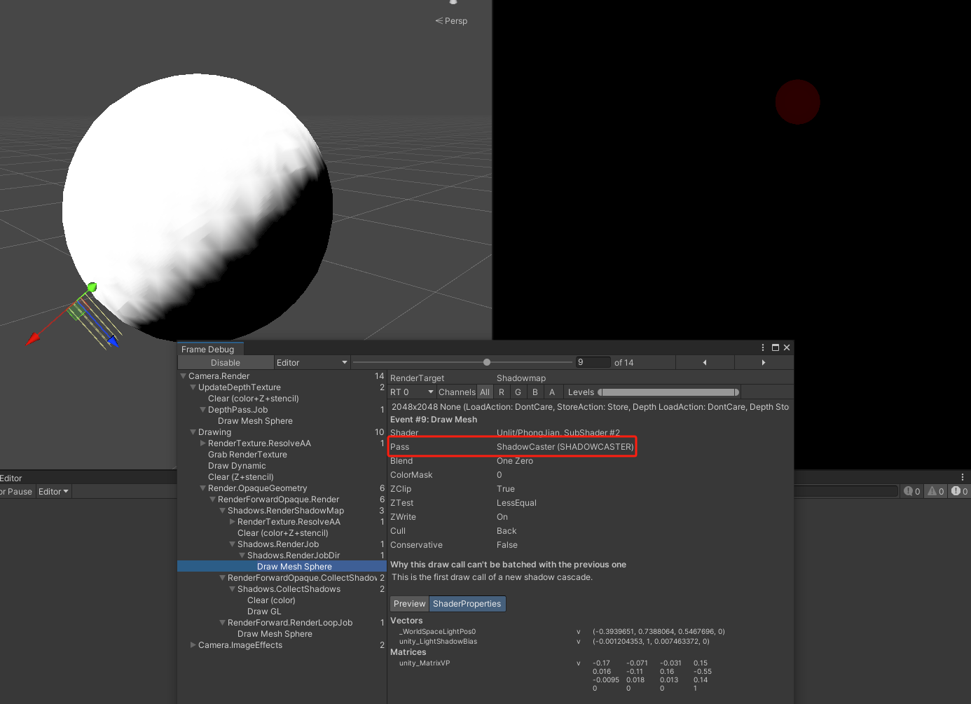Image resolution: width=971 pixels, height=704 pixels.
Task: Click the green Y-axis handle of the gizmo
Action: [92, 287]
